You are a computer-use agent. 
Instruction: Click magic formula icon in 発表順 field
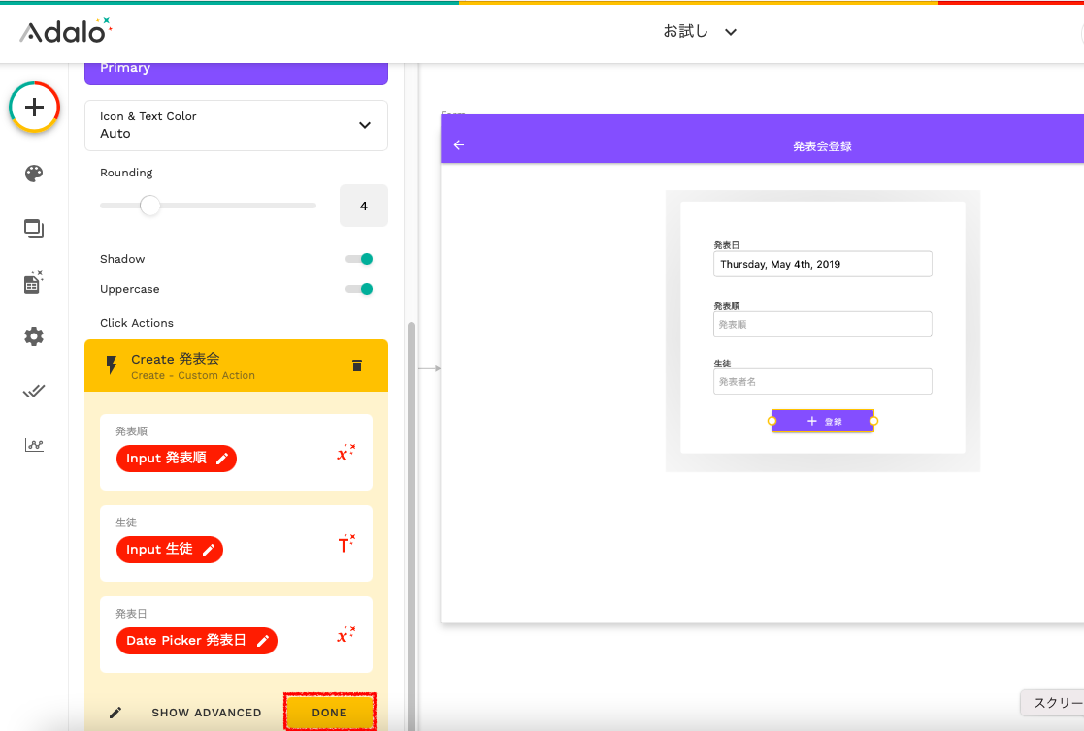pyautogui.click(x=345, y=453)
